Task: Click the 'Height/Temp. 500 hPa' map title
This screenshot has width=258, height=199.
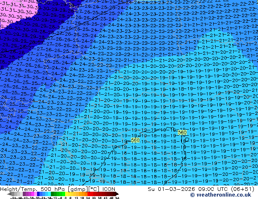Action: point(33,189)
